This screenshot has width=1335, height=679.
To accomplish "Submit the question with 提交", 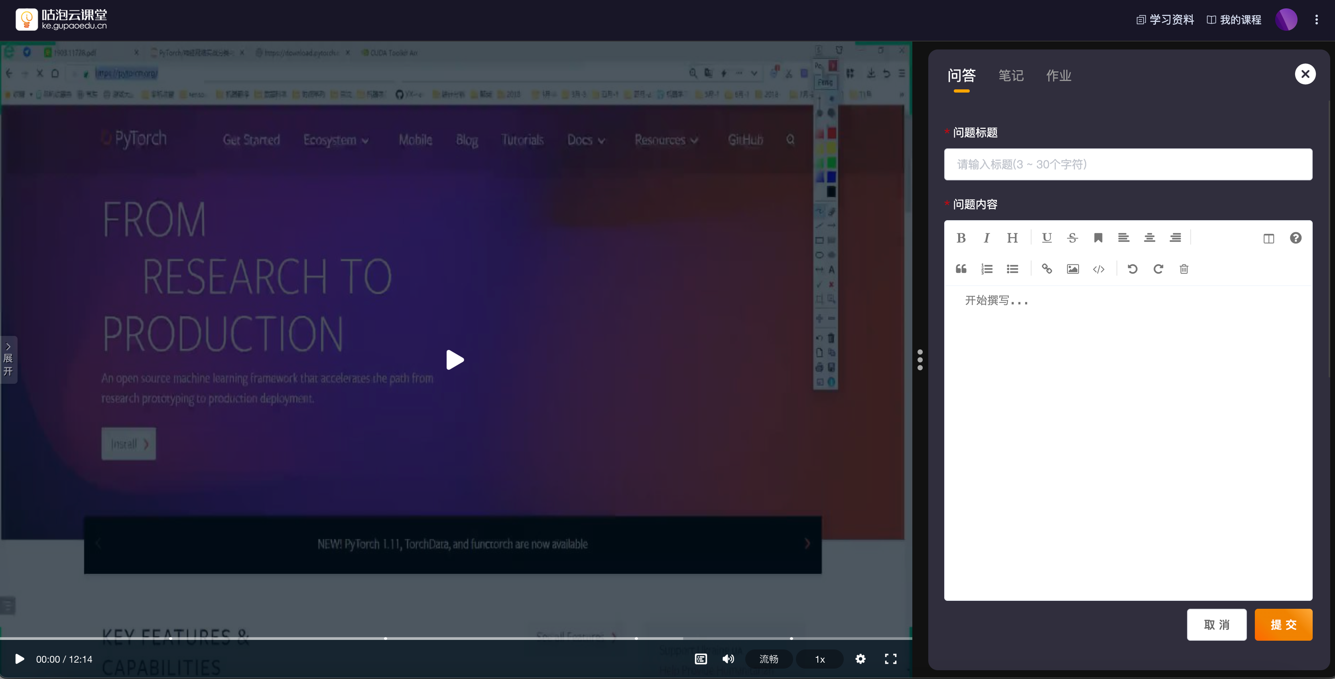I will tap(1284, 625).
